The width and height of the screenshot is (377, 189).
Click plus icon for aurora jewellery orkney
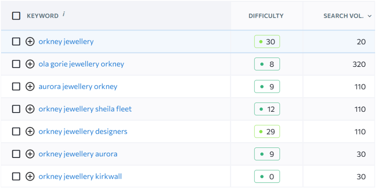[x=30, y=86]
